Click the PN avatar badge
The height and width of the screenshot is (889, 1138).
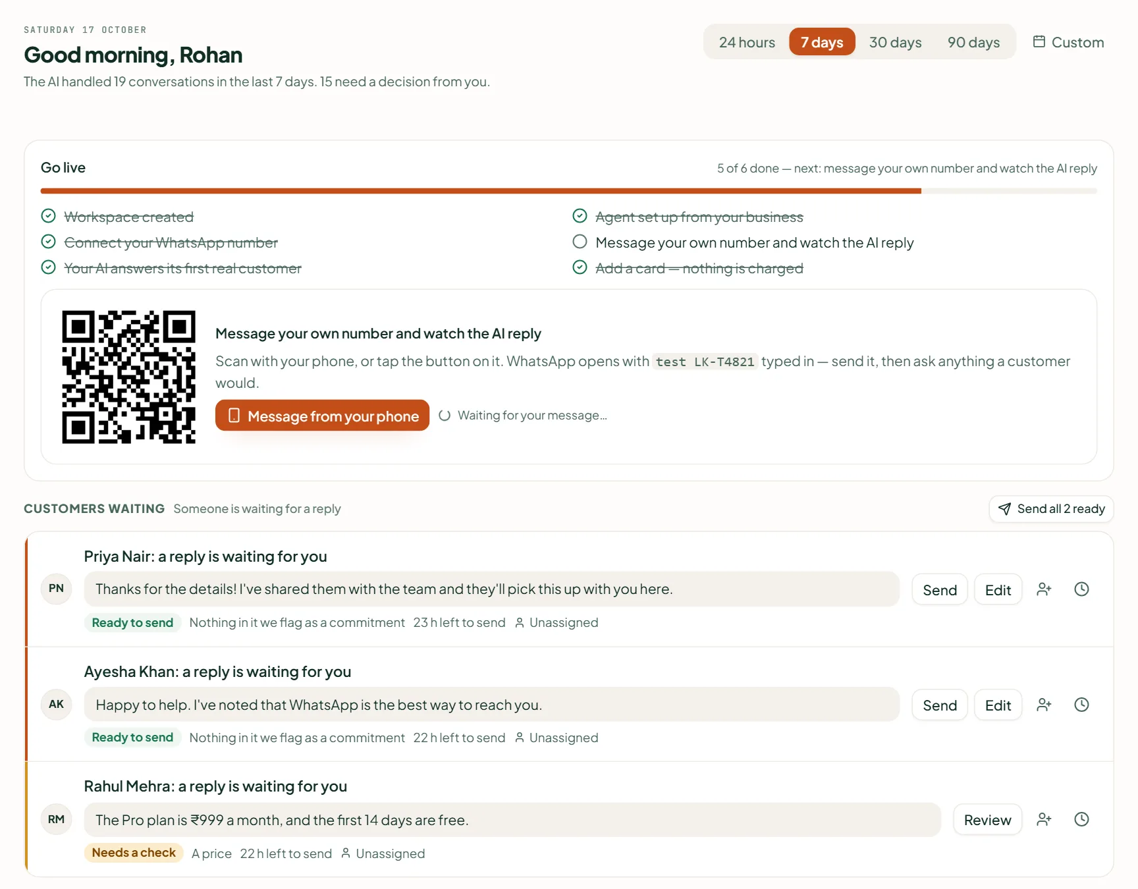tap(57, 589)
